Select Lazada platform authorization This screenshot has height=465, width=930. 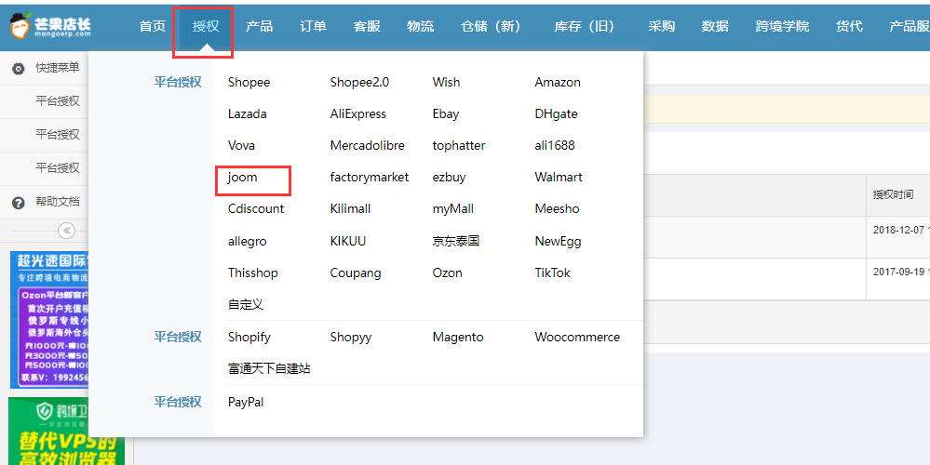coord(248,113)
